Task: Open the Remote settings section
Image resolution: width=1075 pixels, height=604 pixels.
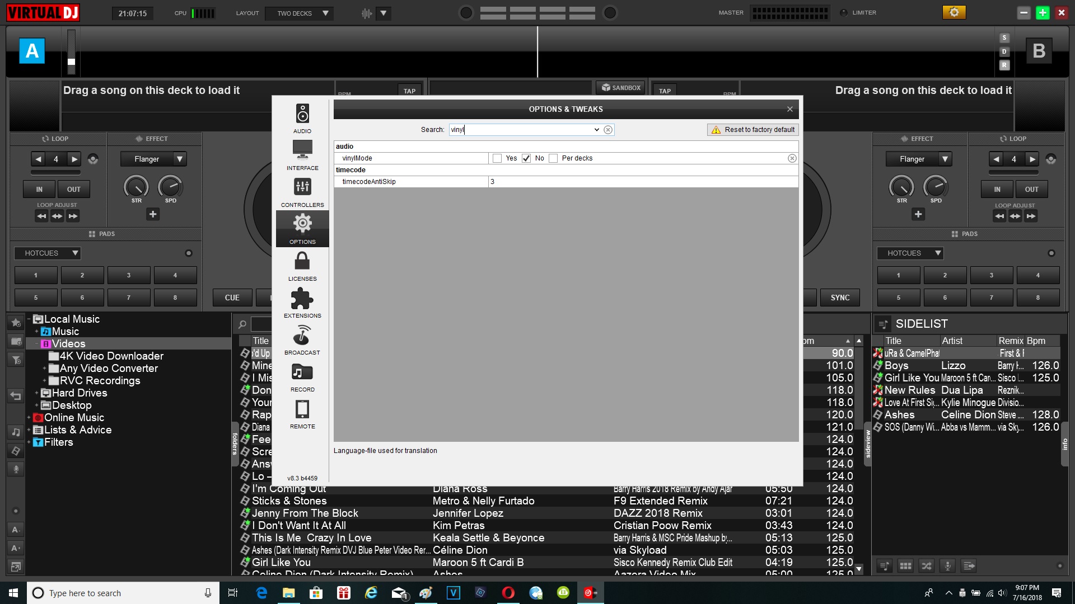Action: click(302, 413)
